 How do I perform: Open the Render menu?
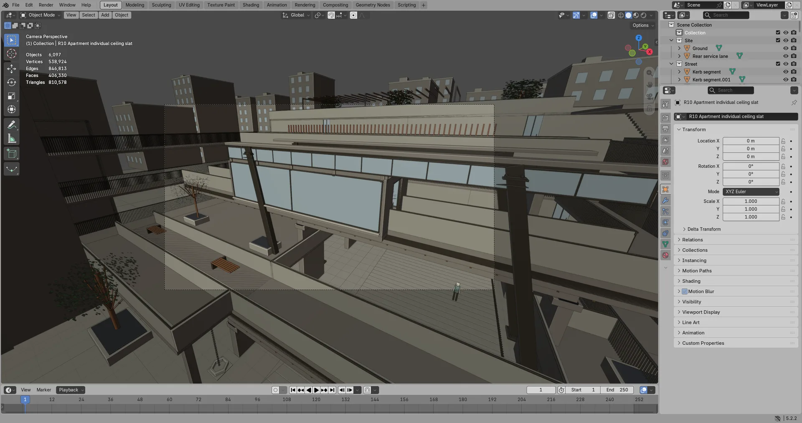(x=46, y=5)
